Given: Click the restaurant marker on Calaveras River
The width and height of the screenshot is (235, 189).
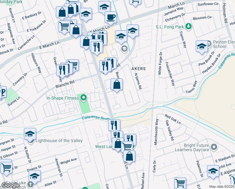Looking at the screenshot, I should pos(114,125).
